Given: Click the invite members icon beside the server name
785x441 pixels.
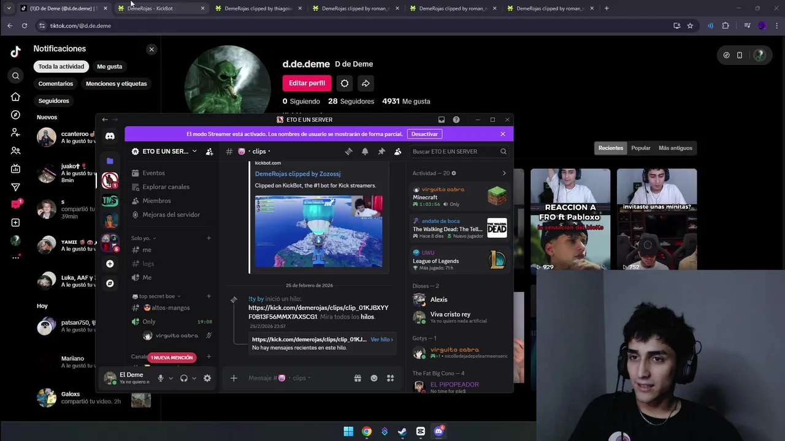Looking at the screenshot, I should [x=209, y=151].
